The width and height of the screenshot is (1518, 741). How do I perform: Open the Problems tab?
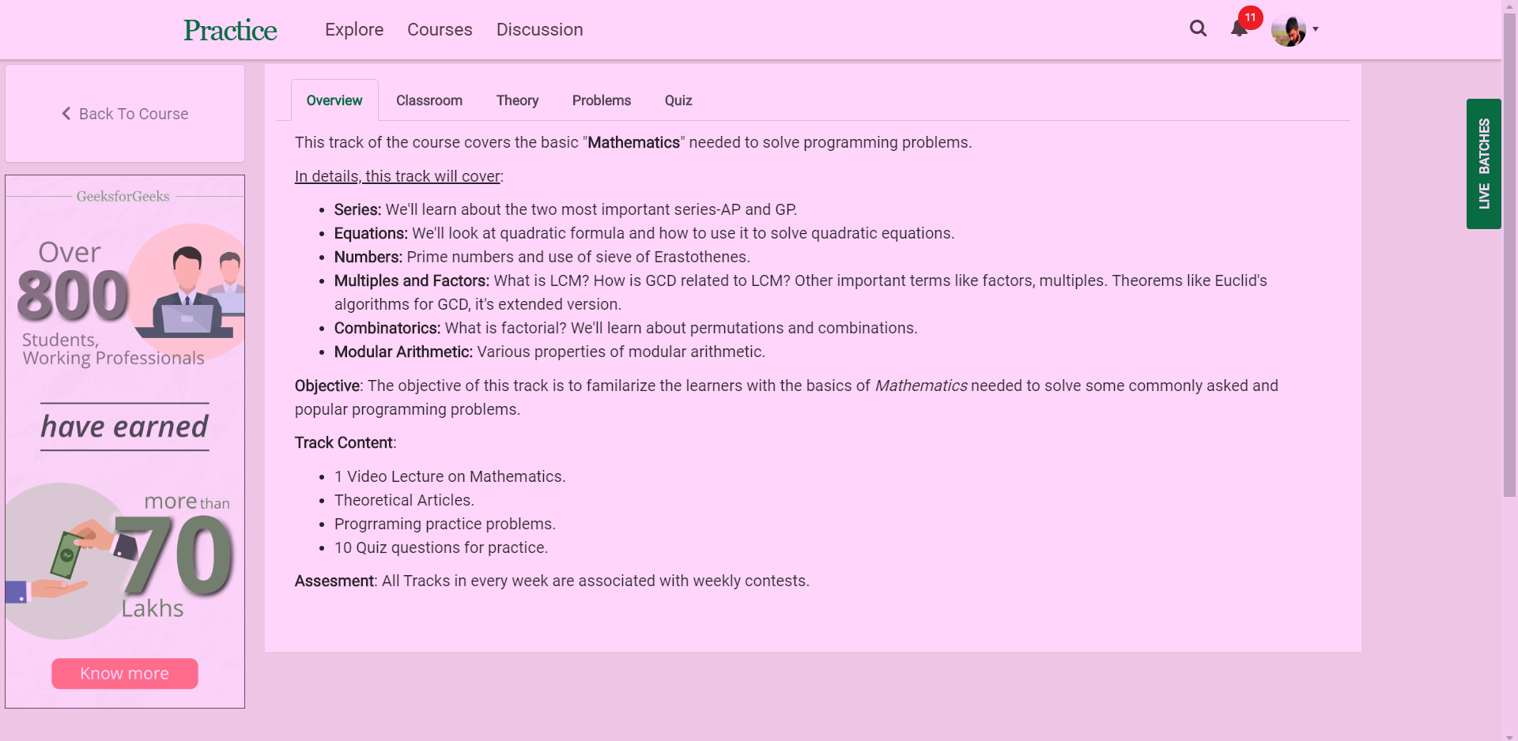[x=602, y=100]
